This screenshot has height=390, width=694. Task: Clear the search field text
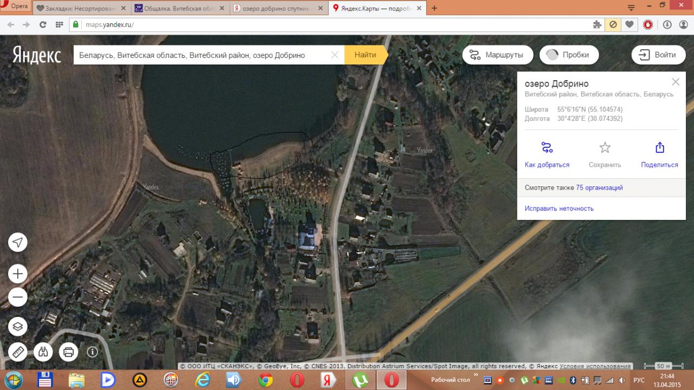335,55
